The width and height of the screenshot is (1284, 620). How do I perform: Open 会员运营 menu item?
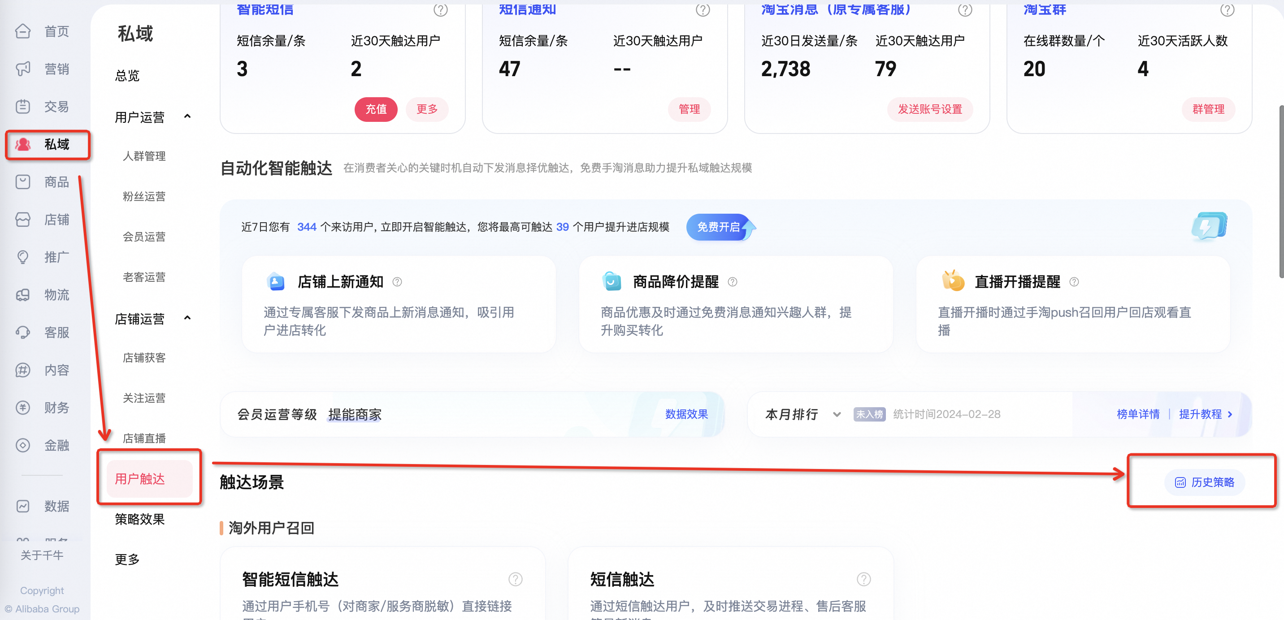(x=144, y=237)
